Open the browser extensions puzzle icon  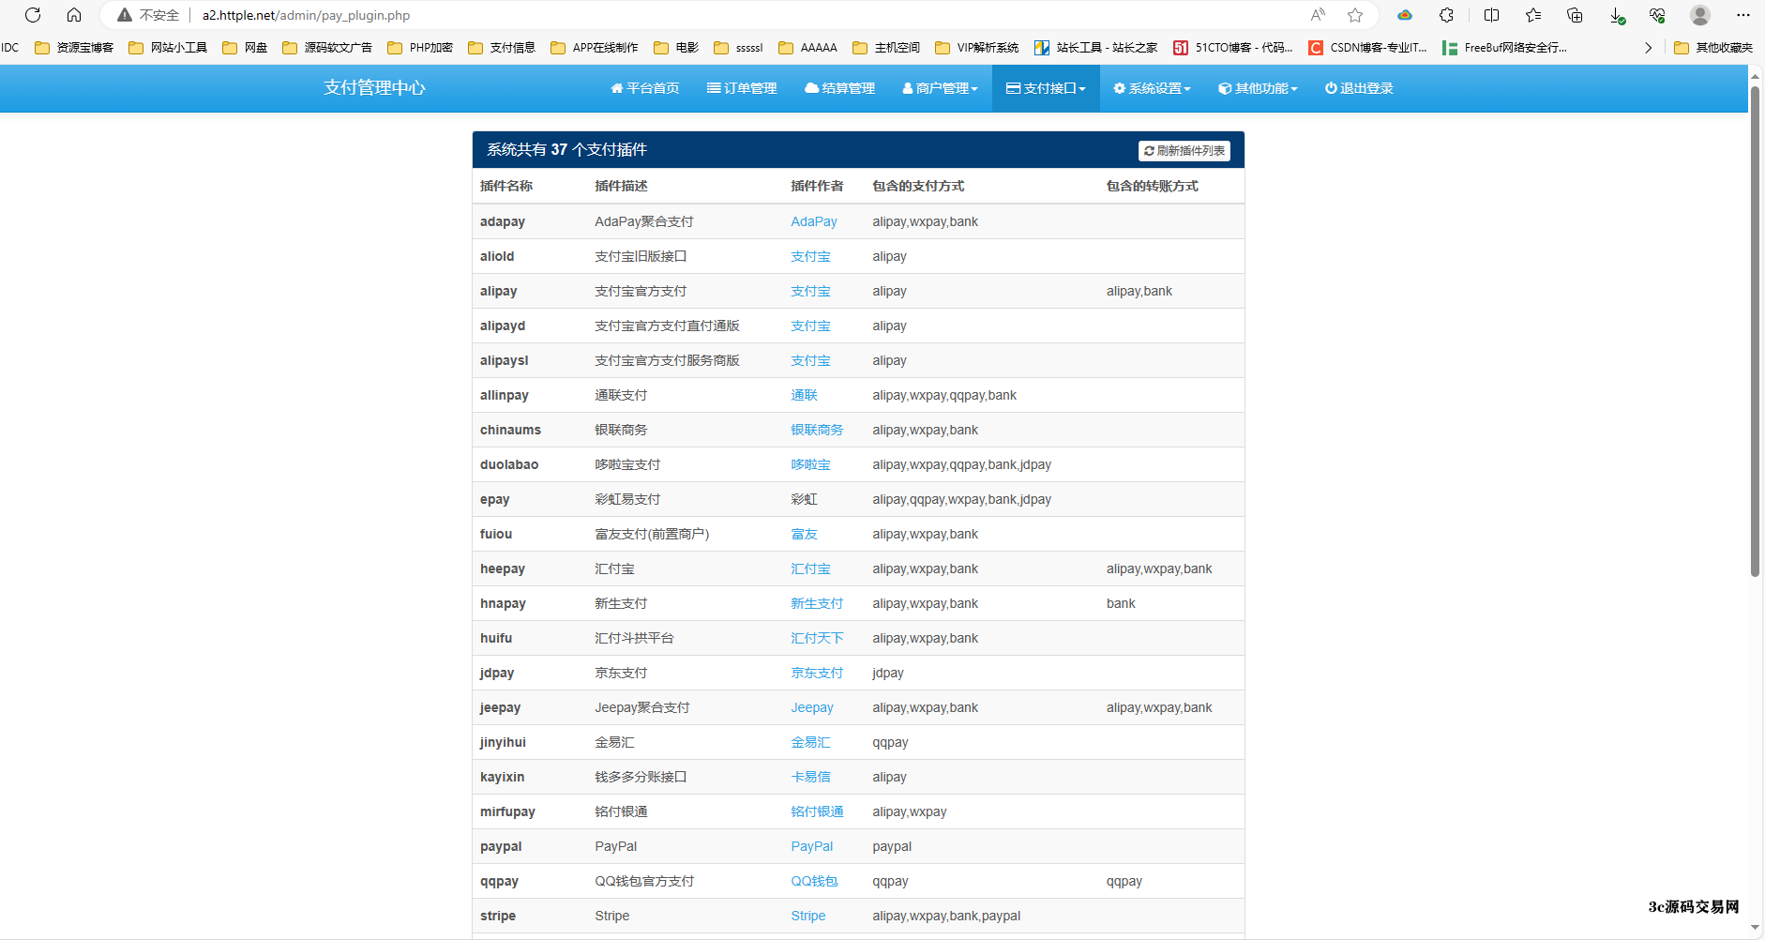tap(1446, 15)
